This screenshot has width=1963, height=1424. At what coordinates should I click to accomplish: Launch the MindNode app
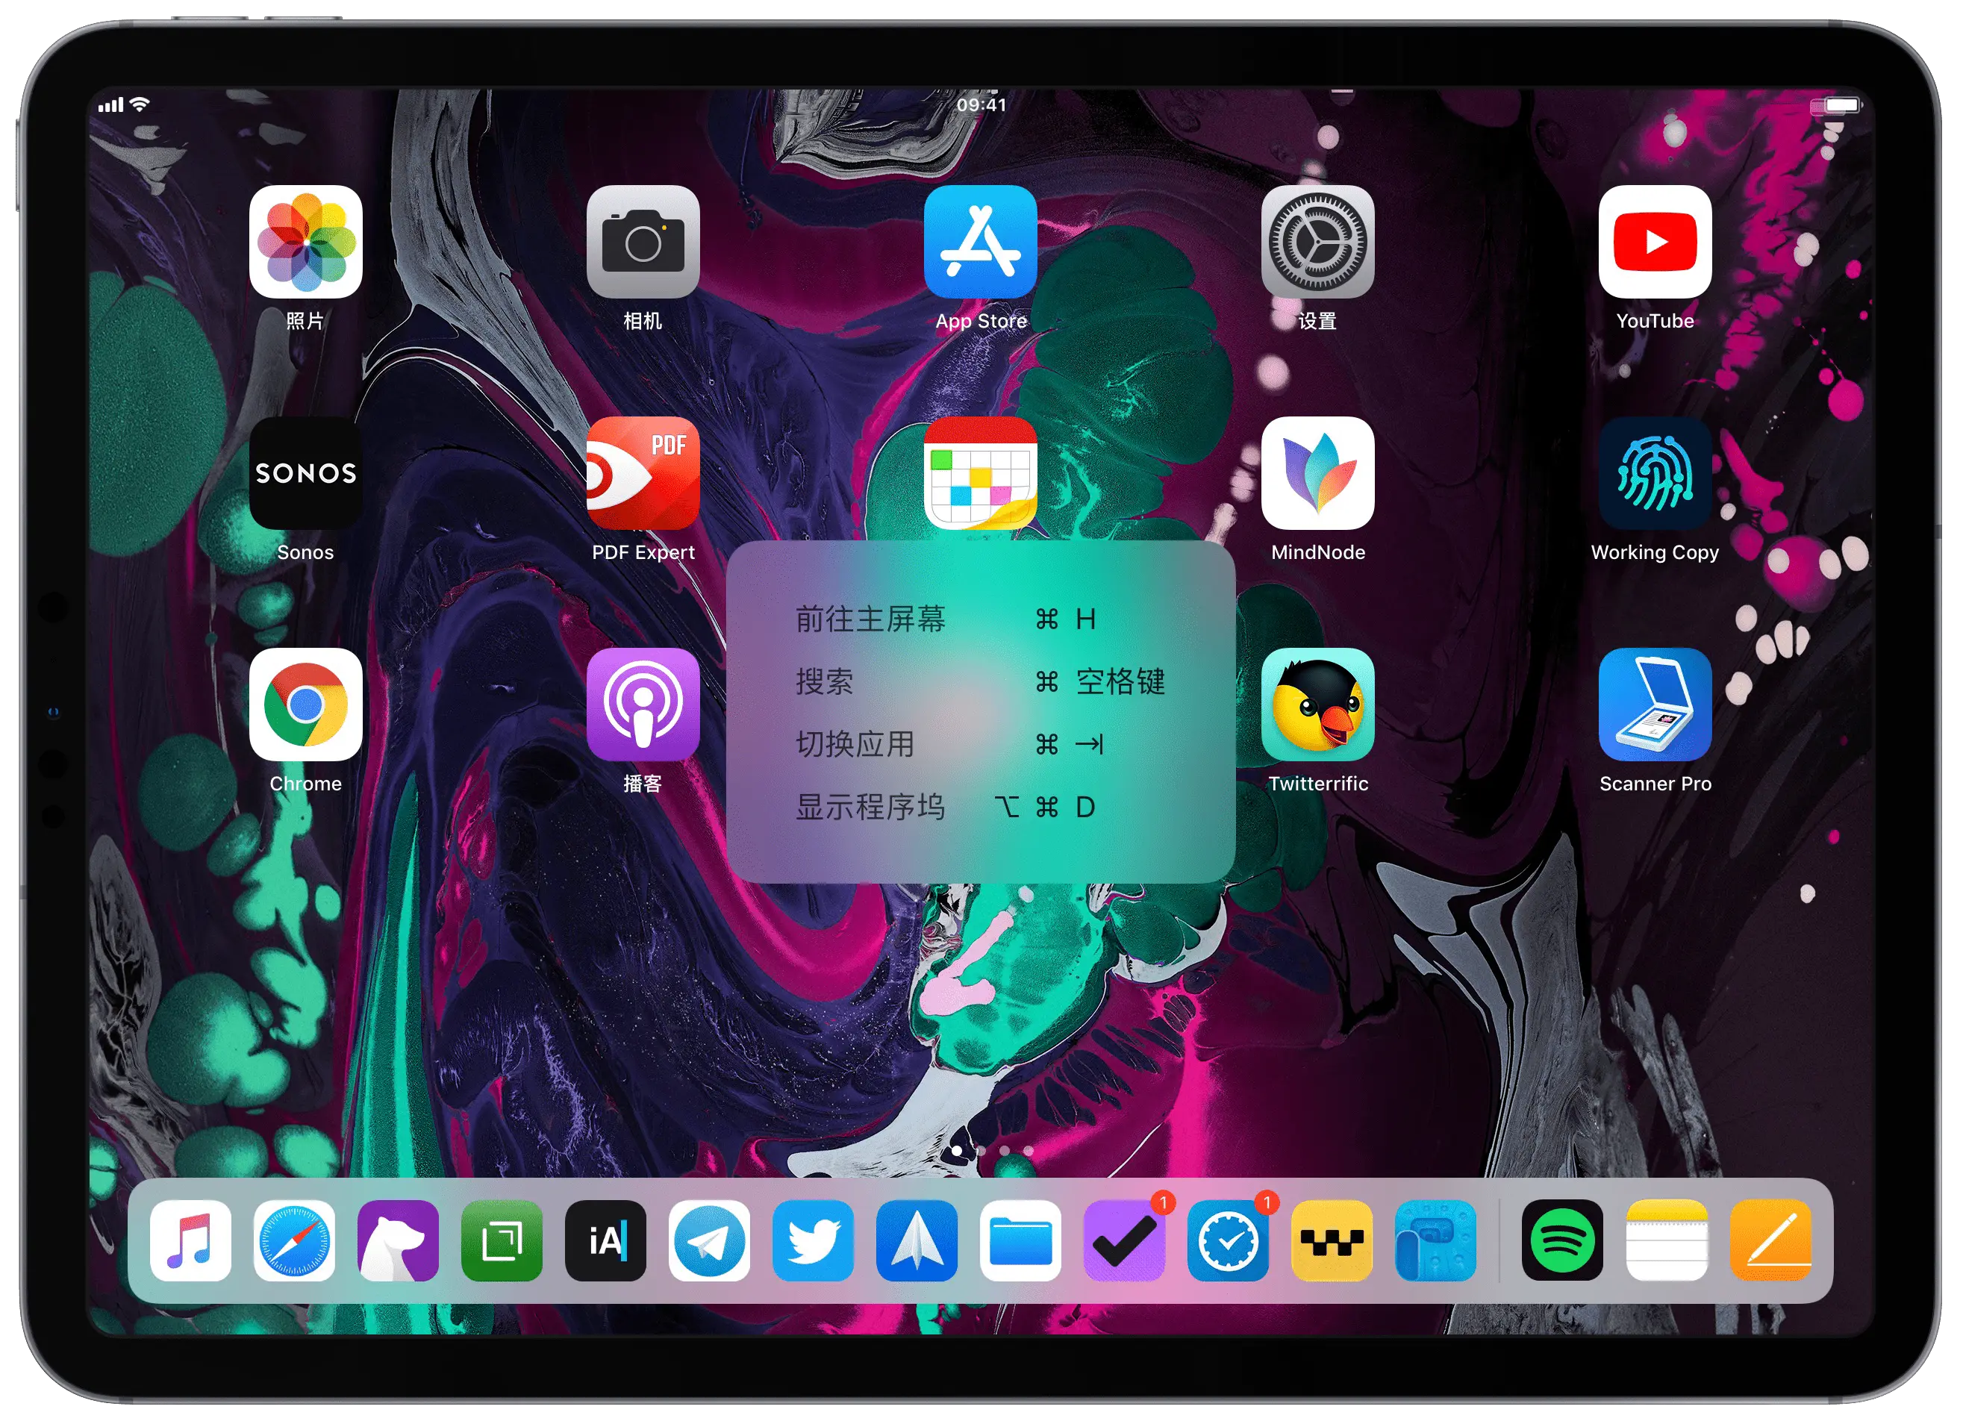click(x=1317, y=472)
